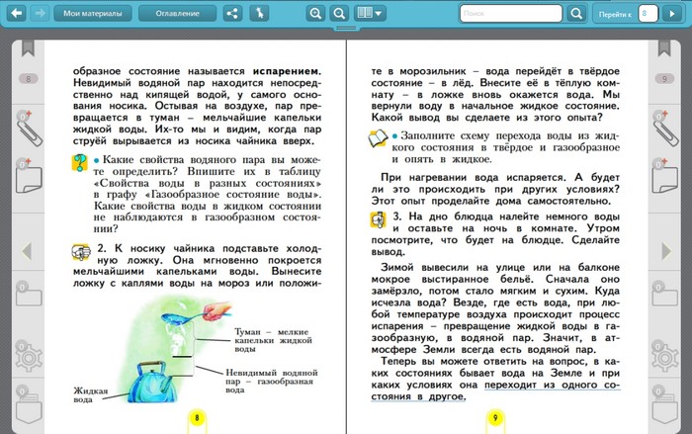The height and width of the screenshot is (434, 692).
Task: Click the page number field next to 'Перейти к'
Action: point(645,14)
